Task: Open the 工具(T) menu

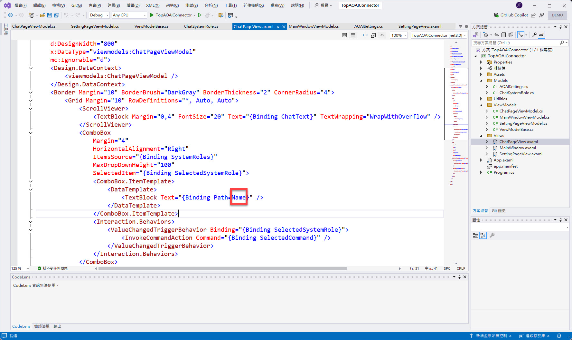Action: (x=230, y=5)
